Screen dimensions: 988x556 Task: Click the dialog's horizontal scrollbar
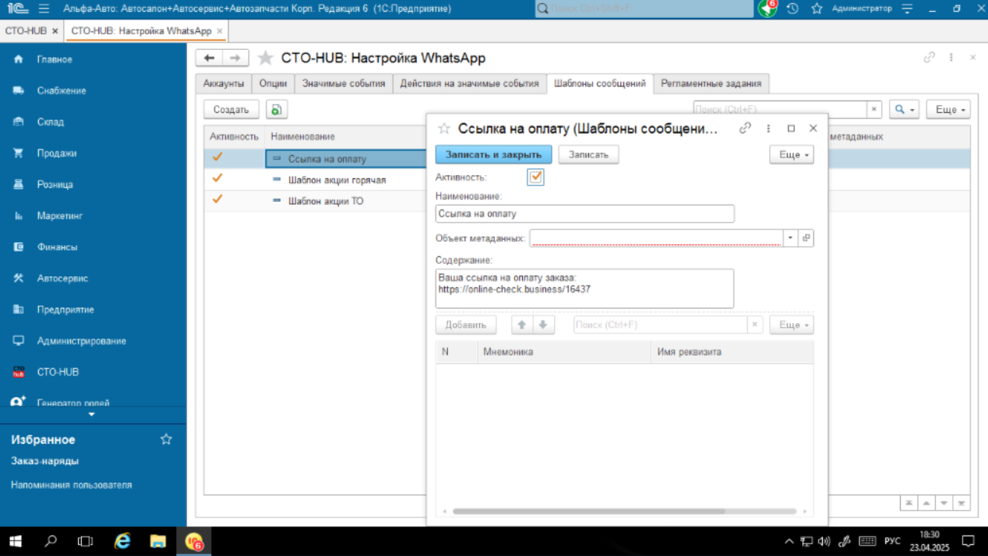(588, 512)
